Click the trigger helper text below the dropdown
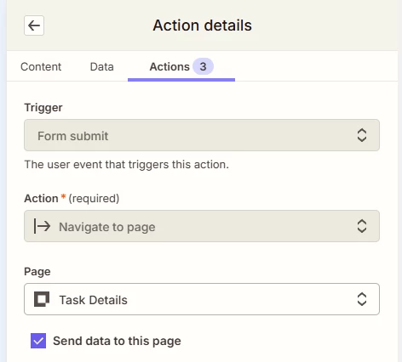The width and height of the screenshot is (402, 362). pyautogui.click(x=127, y=164)
